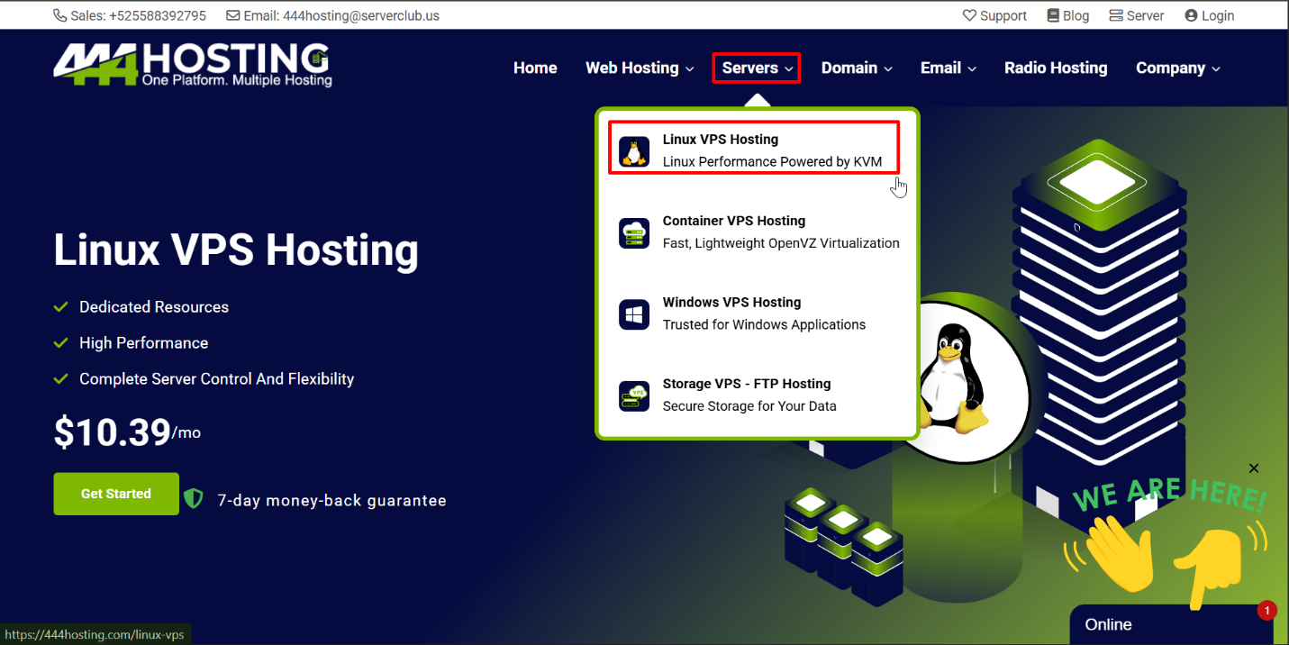Open the Radio Hosting page

coord(1056,68)
